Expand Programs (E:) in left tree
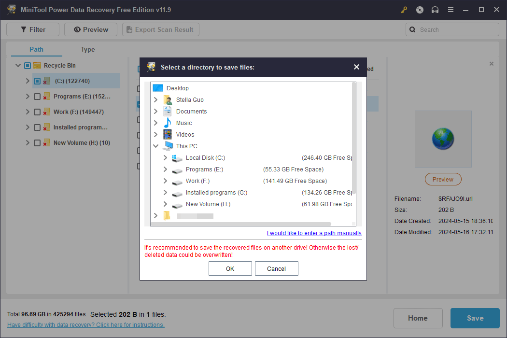This screenshot has width=507, height=338. click(x=28, y=97)
